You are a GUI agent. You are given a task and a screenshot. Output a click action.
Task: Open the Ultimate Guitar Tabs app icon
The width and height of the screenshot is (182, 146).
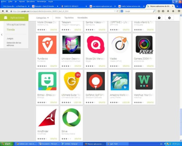click(x=72, y=81)
